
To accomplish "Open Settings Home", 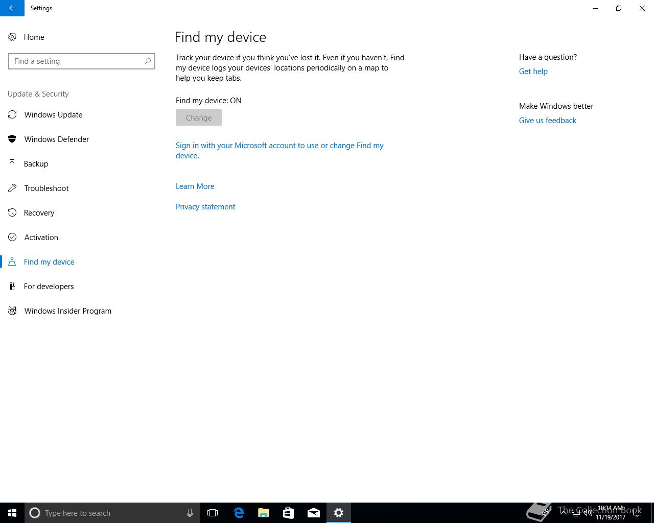I will 27,37.
